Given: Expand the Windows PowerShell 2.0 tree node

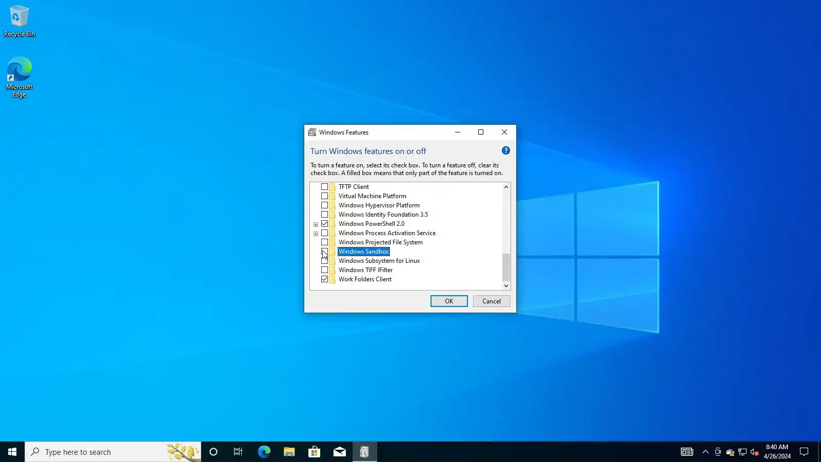Looking at the screenshot, I should tap(316, 224).
